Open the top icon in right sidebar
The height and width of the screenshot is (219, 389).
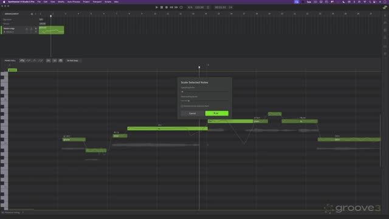385,15
